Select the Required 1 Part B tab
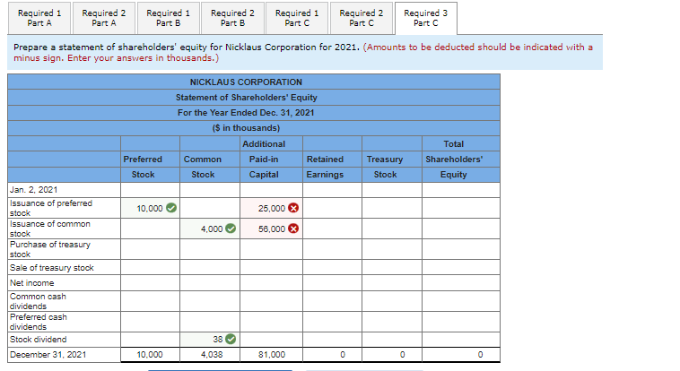 click(x=169, y=18)
